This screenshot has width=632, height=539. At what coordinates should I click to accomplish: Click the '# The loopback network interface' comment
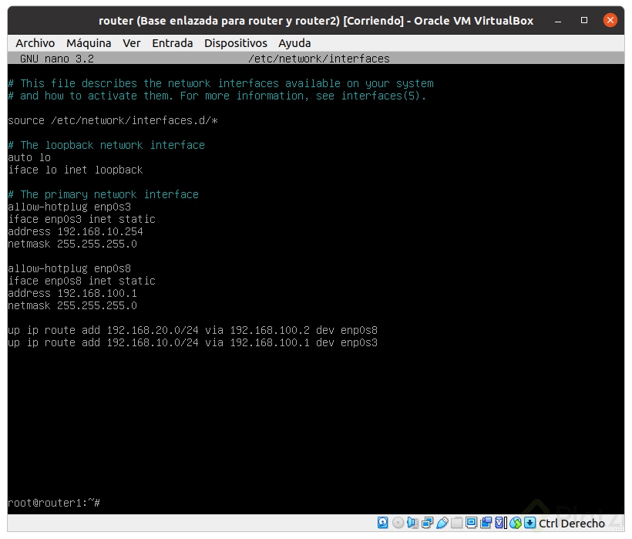pos(106,145)
